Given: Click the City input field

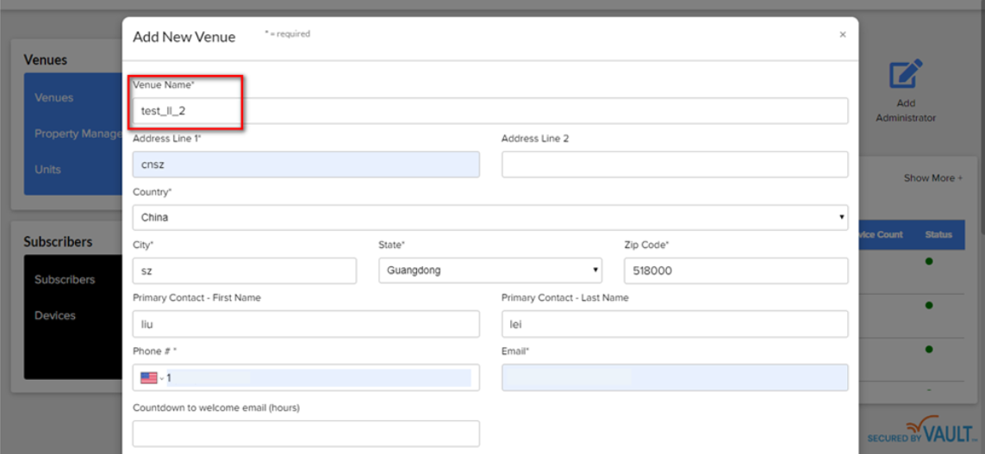Looking at the screenshot, I should [244, 271].
